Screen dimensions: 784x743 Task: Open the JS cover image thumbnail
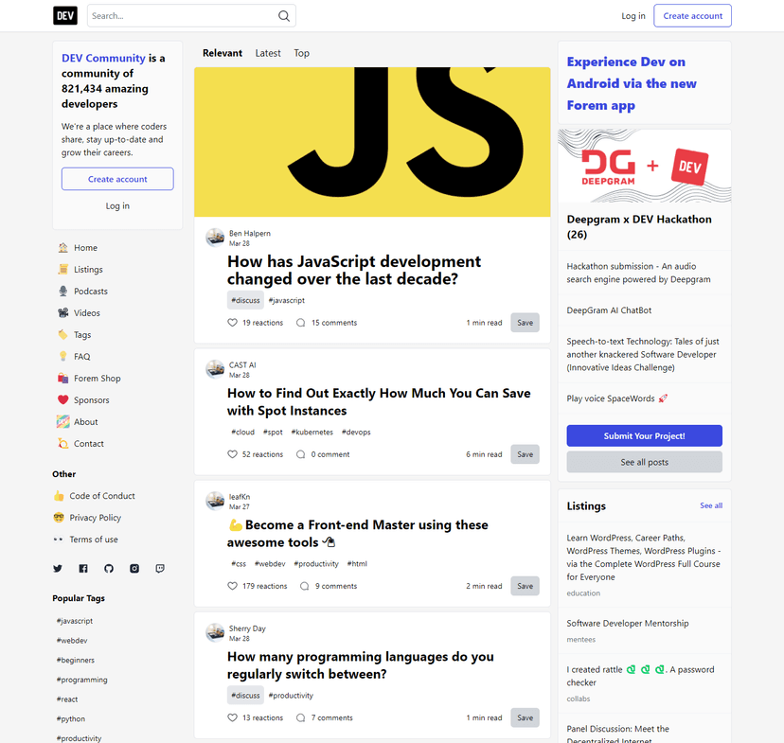pyautogui.click(x=372, y=142)
